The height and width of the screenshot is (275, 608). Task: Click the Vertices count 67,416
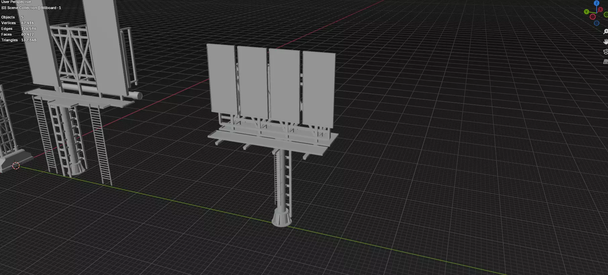(28, 23)
